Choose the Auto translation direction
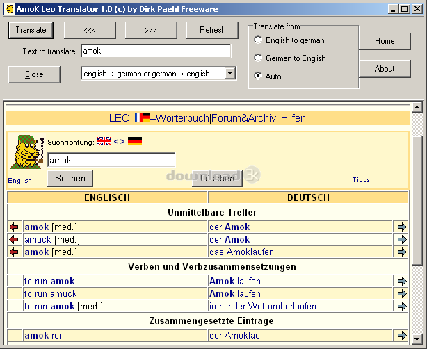The height and width of the screenshot is (349, 427). 258,76
